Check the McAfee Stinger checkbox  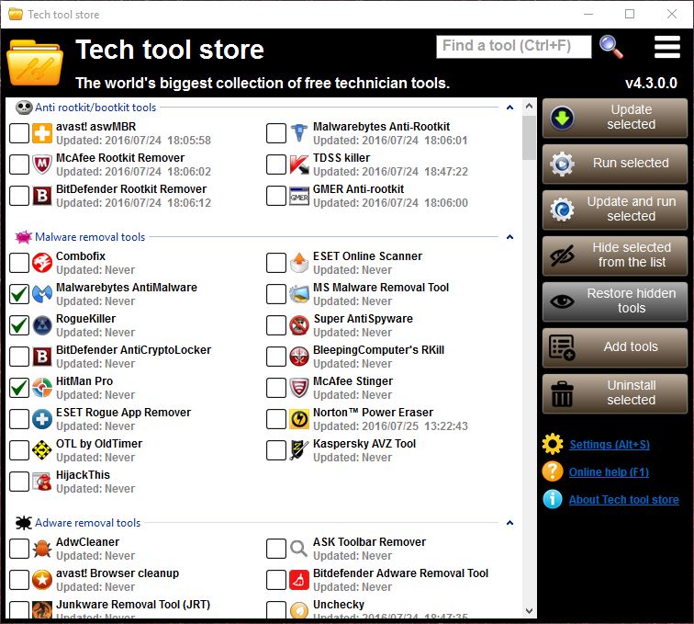[276, 388]
